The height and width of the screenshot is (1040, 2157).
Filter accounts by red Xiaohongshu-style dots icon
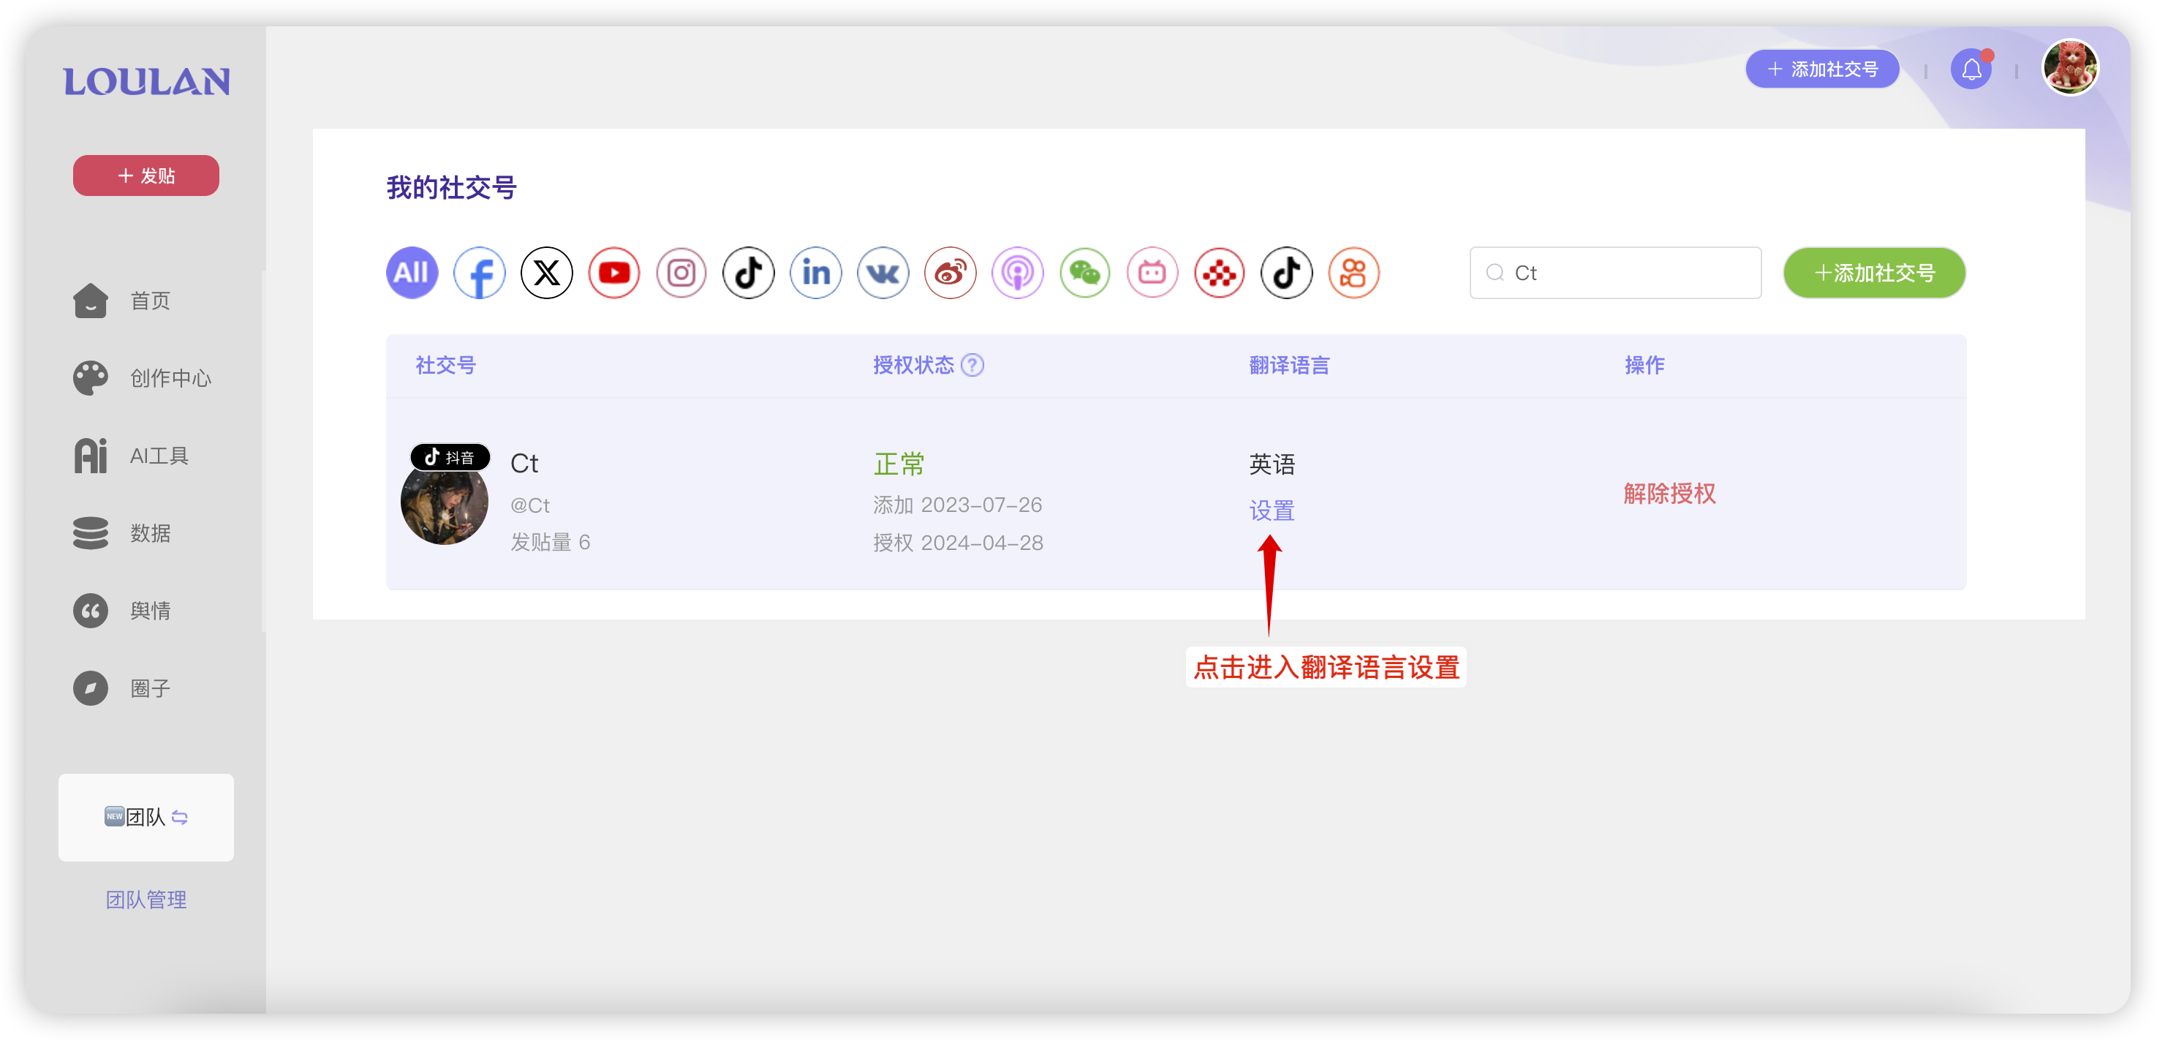[1220, 273]
